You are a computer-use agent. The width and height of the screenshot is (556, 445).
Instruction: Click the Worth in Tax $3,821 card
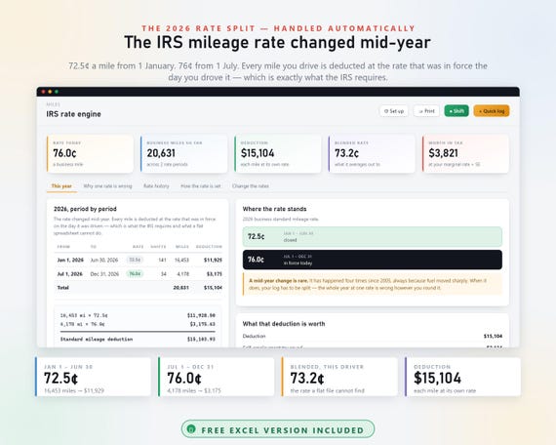[465, 153]
